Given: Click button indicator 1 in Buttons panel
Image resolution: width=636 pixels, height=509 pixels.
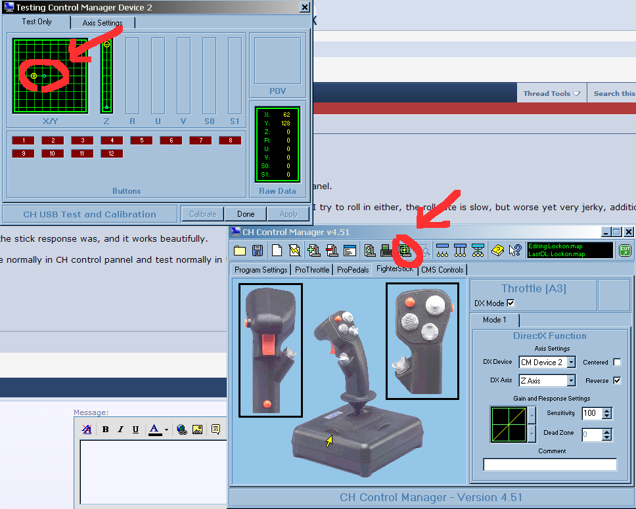Looking at the screenshot, I should point(23,141).
